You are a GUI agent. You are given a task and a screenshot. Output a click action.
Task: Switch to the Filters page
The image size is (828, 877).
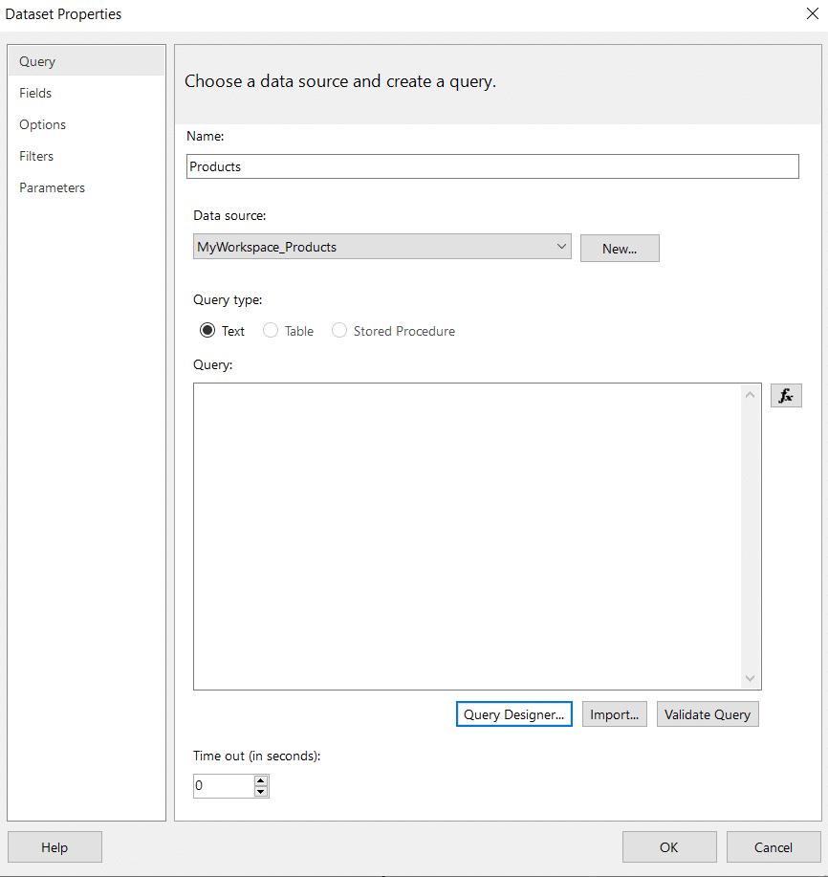point(87,156)
